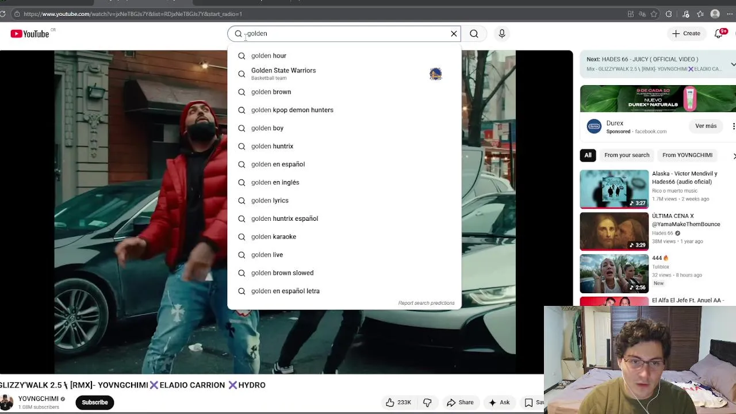Click the magnifier search submit button
The height and width of the screenshot is (414, 736).
pos(474,33)
